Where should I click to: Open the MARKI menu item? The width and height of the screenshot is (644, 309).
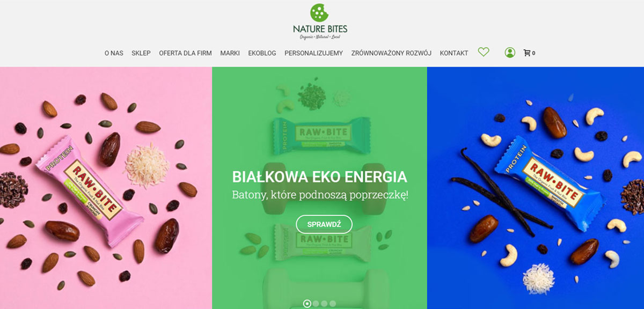[x=230, y=53]
